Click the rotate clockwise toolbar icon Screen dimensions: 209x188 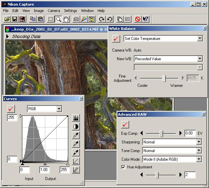[x=102, y=19]
